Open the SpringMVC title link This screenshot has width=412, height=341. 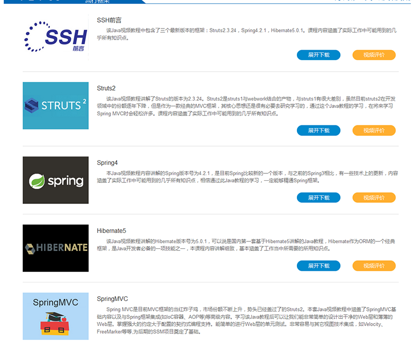(x=112, y=298)
